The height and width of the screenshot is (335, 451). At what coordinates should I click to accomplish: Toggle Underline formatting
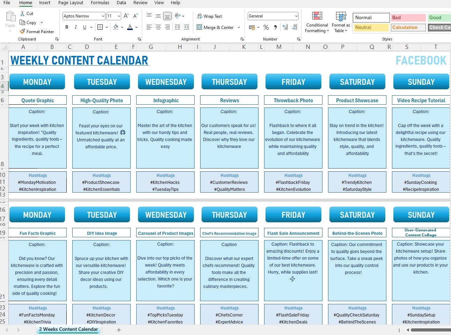[85, 27]
